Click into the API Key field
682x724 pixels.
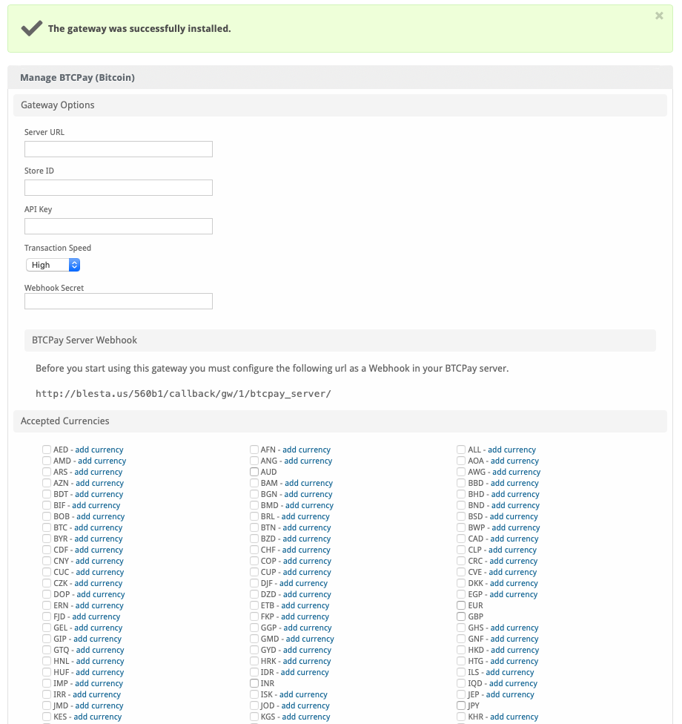coord(119,226)
